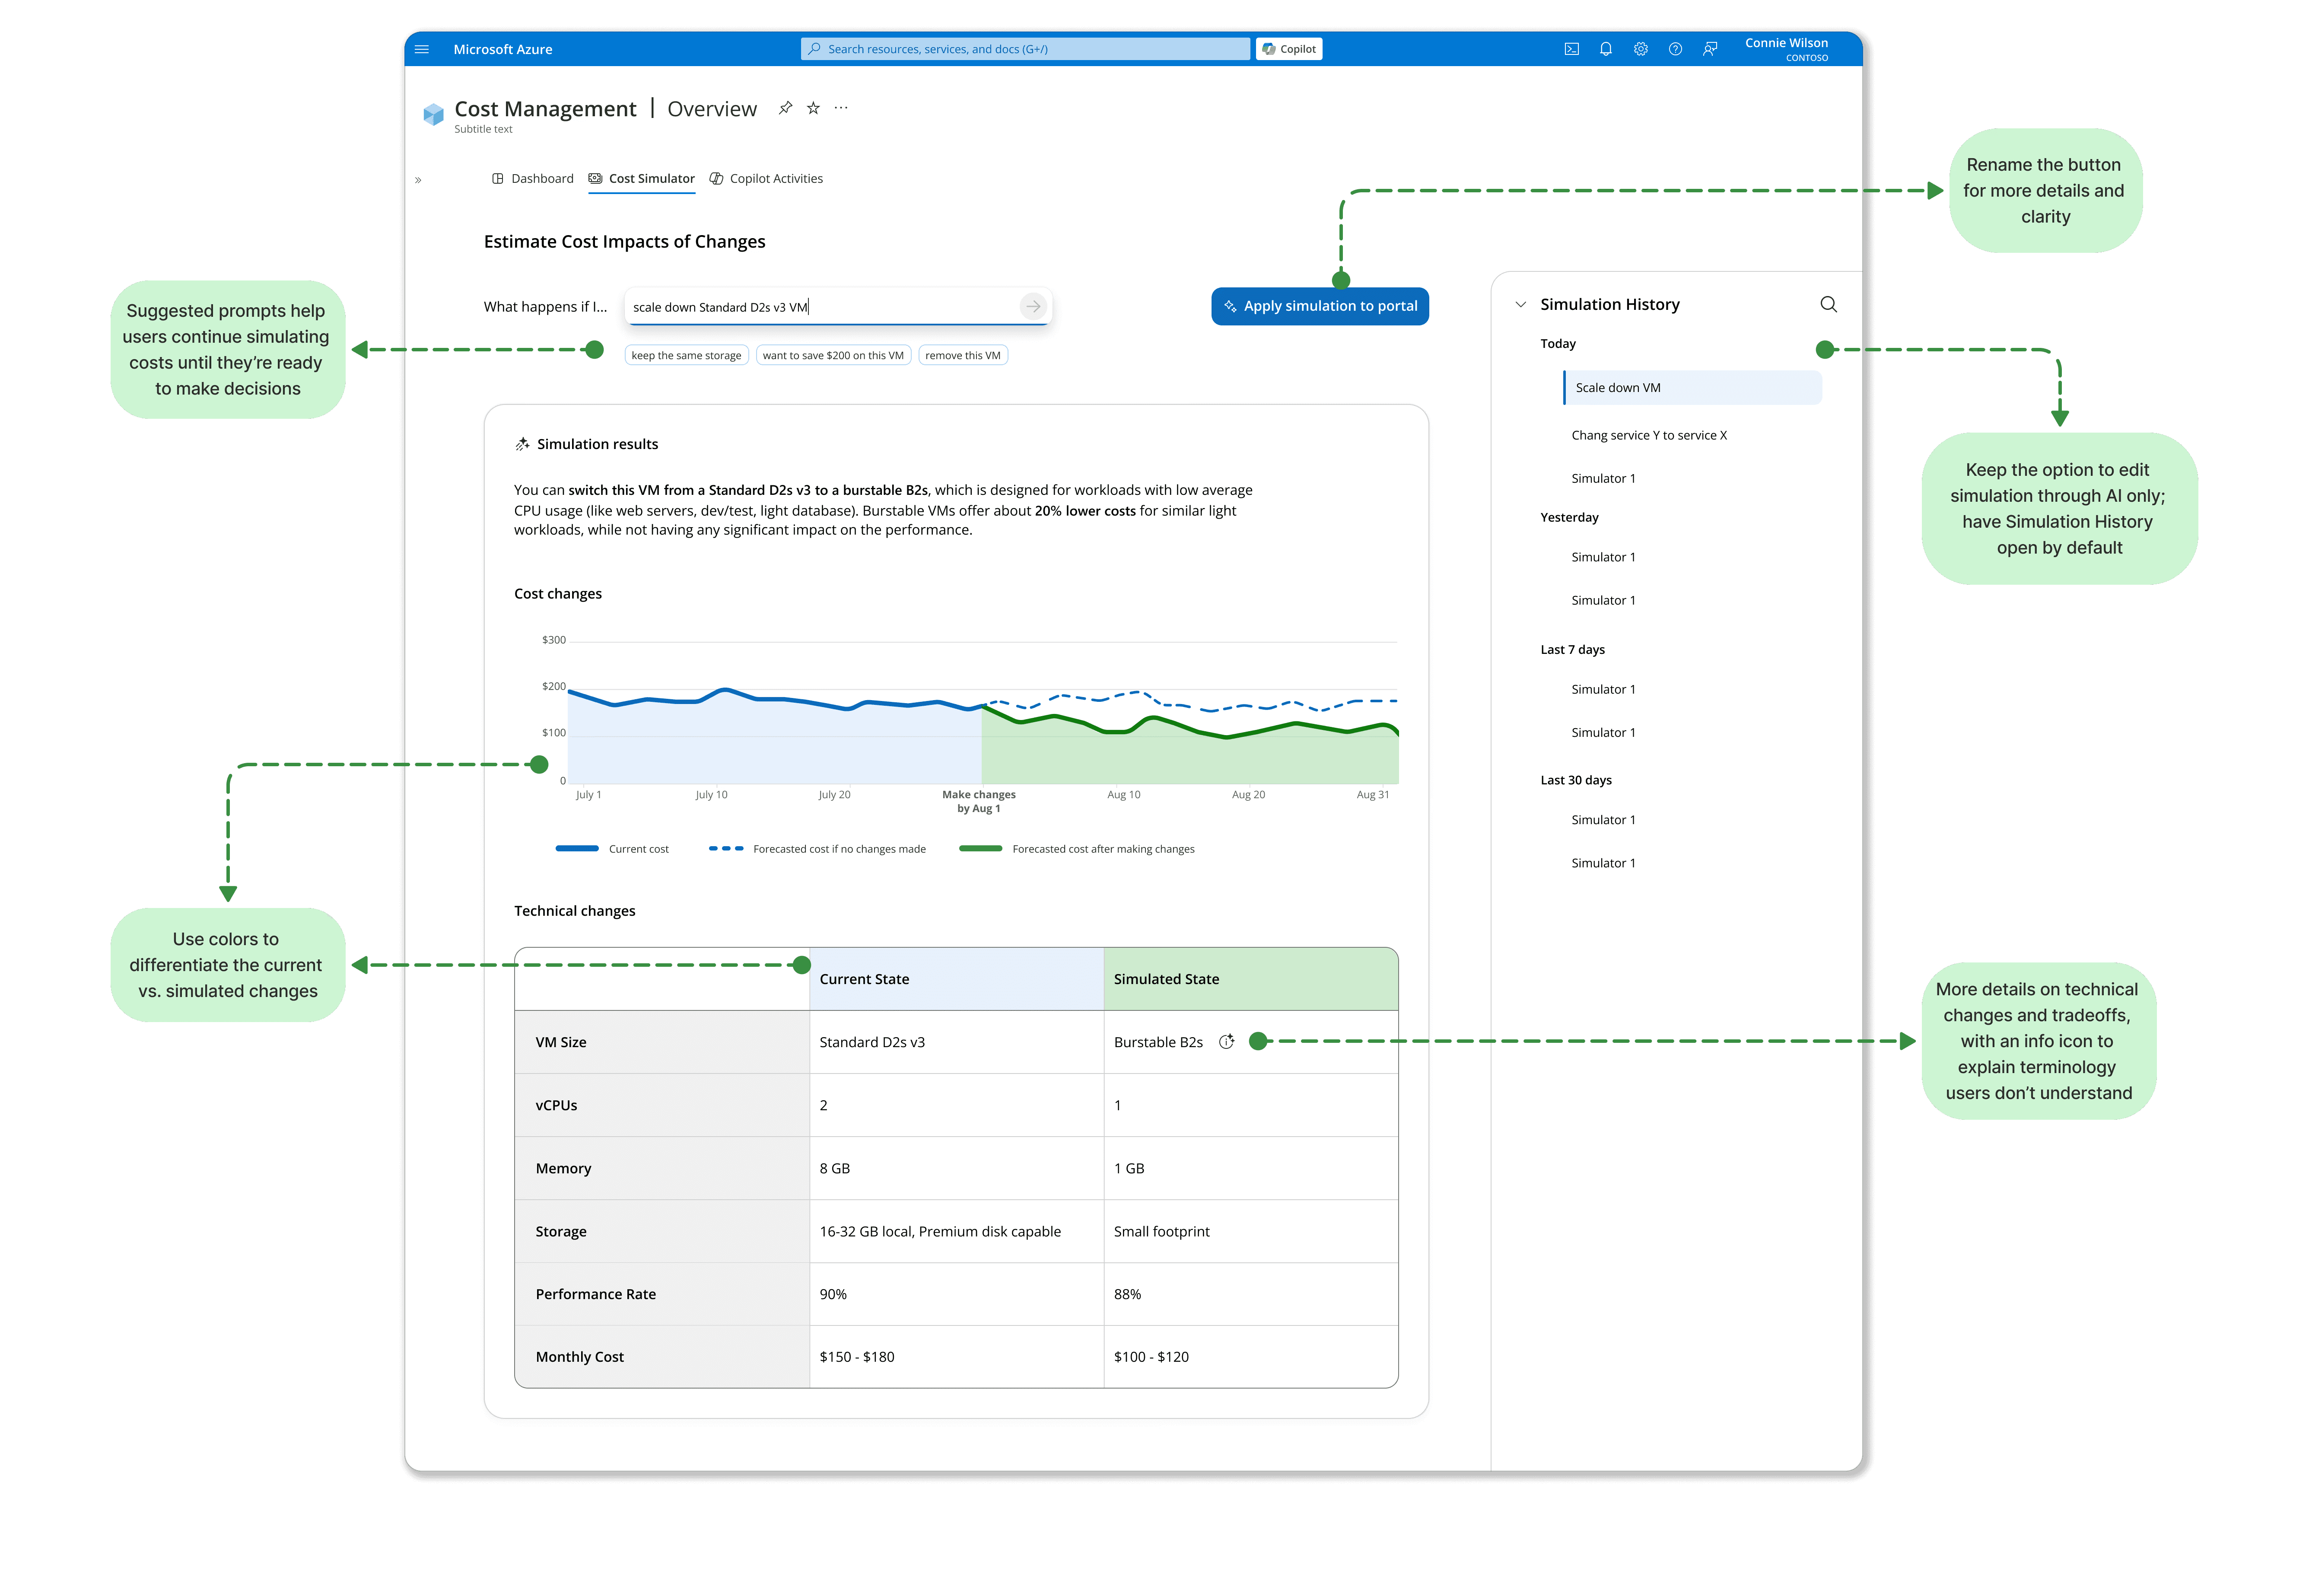Open the feedback icon in header
This screenshot has height=1596, width=2309.
pos(1710,49)
